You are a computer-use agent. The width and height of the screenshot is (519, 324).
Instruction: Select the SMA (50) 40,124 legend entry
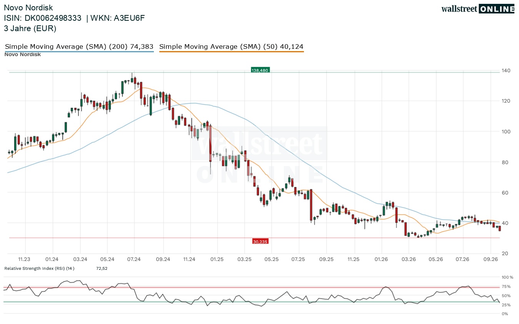click(x=231, y=47)
